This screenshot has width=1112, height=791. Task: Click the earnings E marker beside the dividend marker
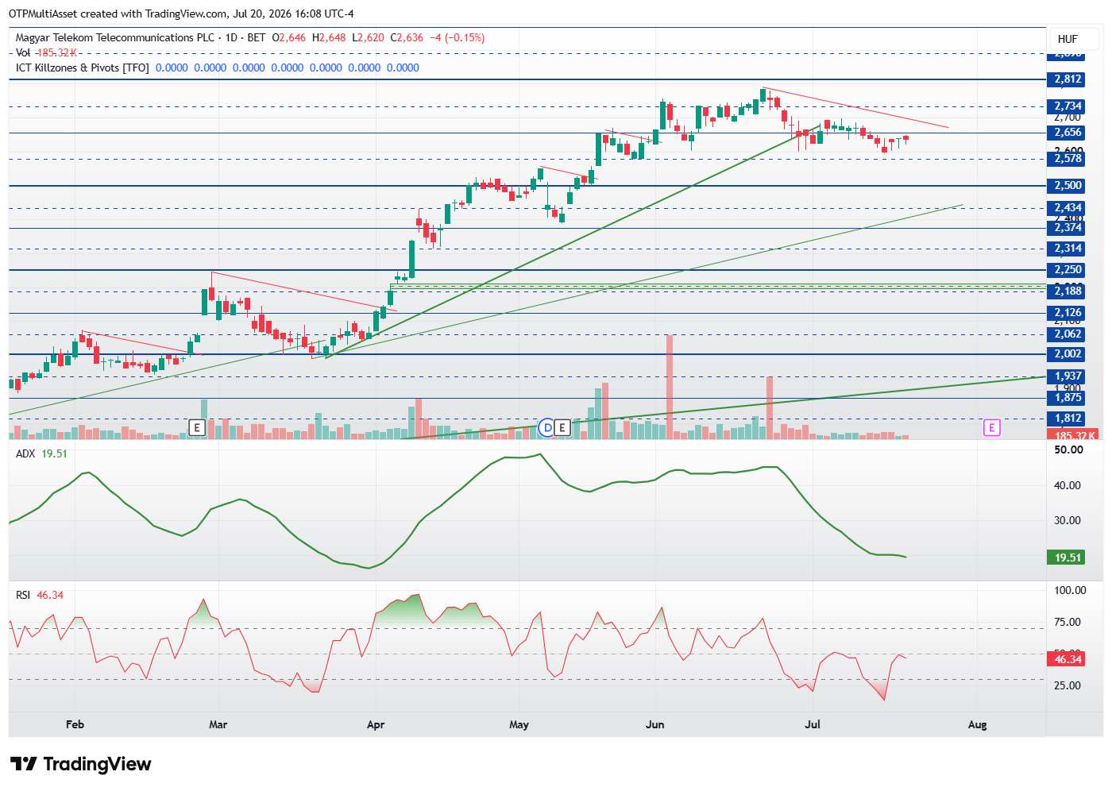coord(562,428)
